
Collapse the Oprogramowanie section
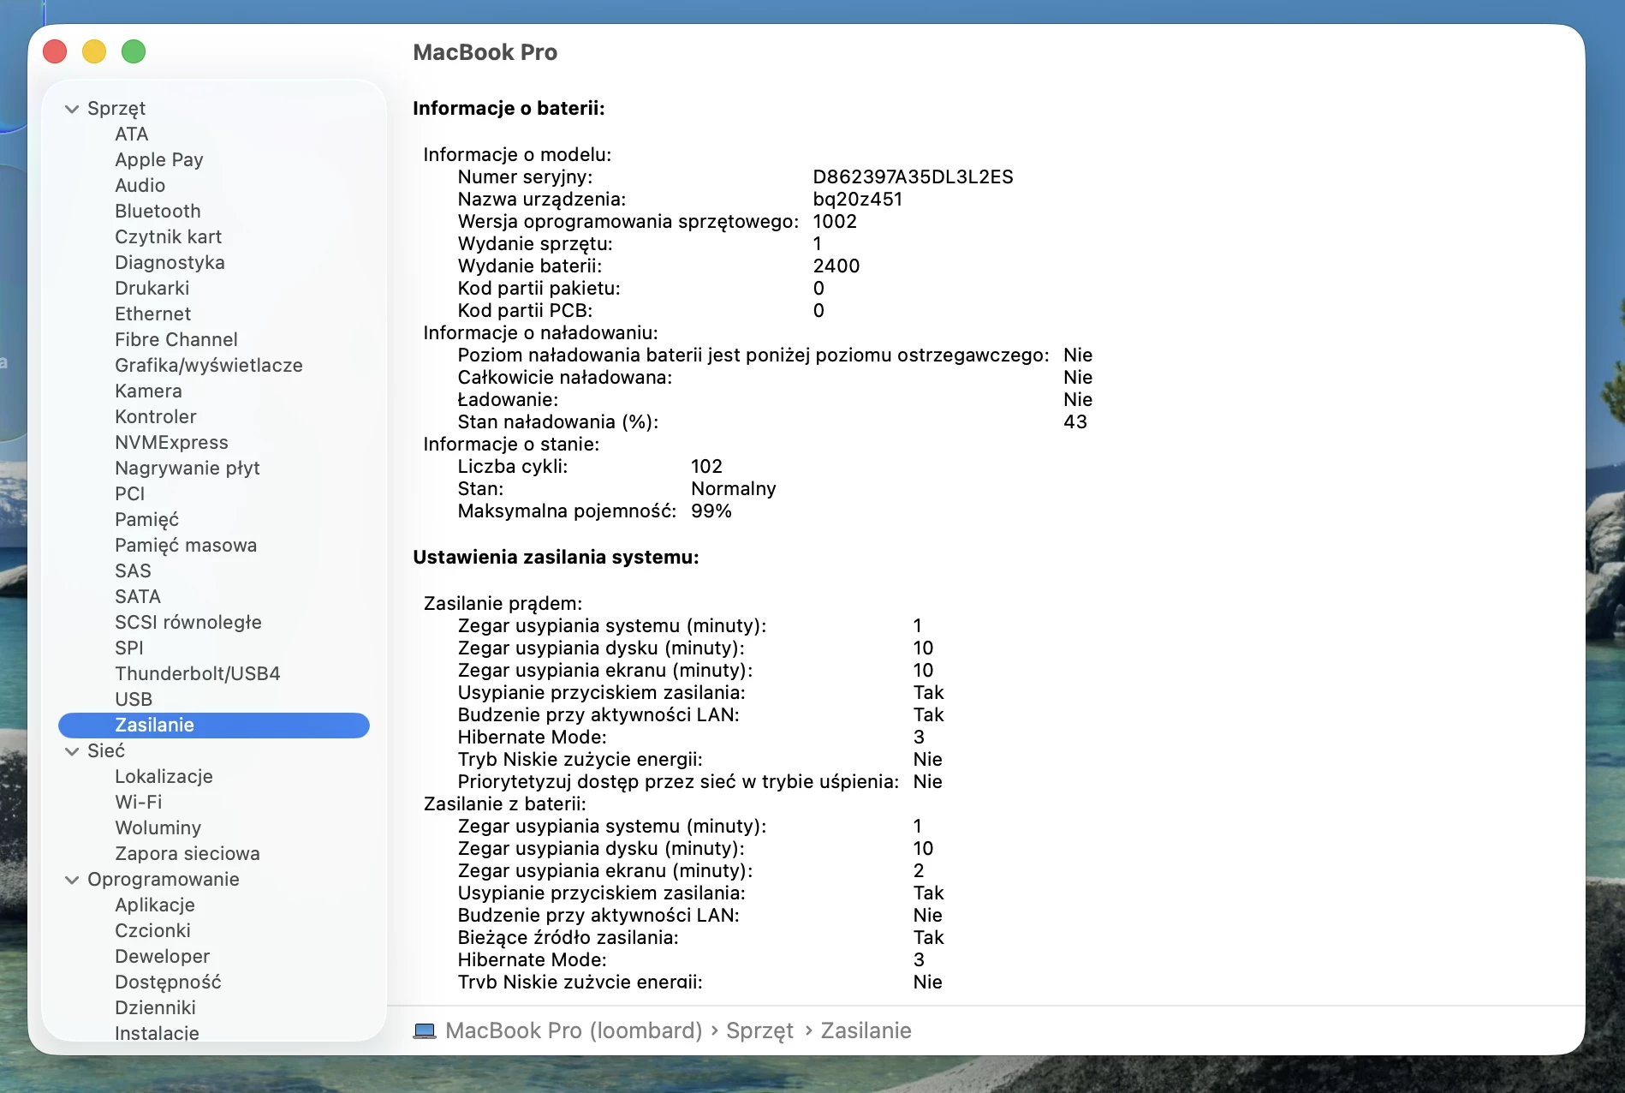tap(72, 880)
